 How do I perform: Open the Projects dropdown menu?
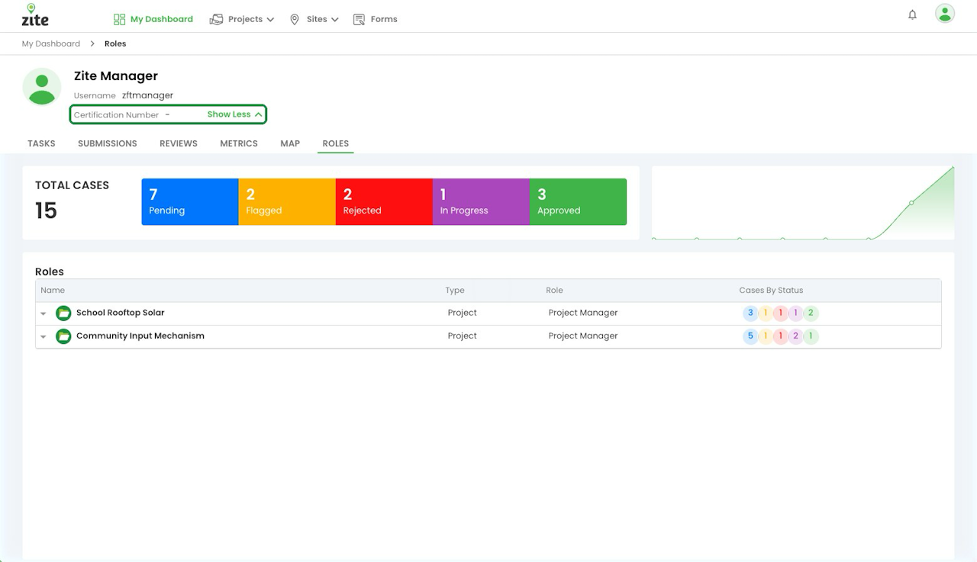242,19
